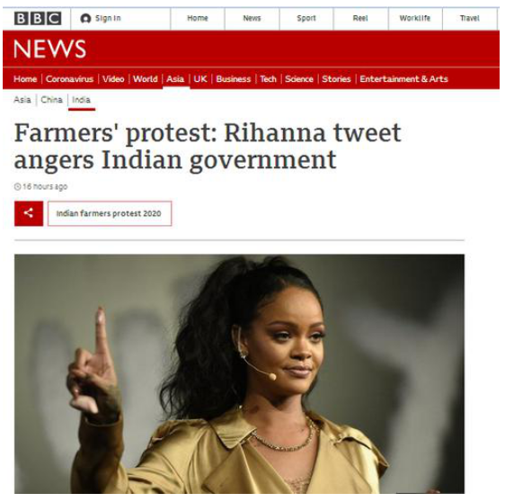Click the Sign in account icon
Screen dimensions: 505x502
85,18
